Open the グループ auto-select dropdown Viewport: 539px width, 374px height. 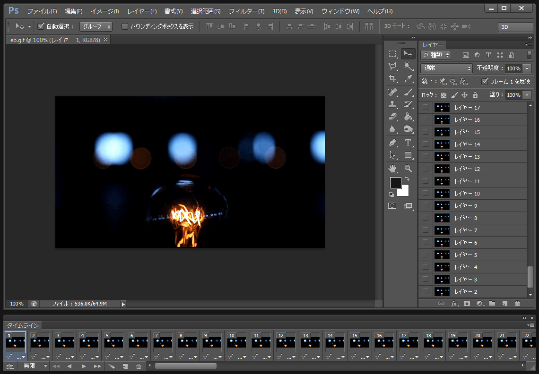tap(96, 26)
